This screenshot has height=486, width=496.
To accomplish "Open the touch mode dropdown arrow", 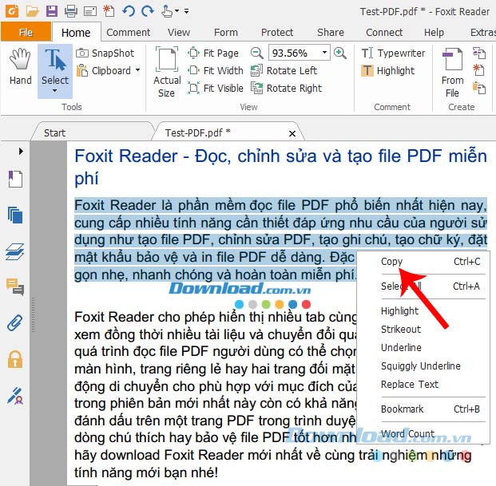I will click(x=177, y=11).
